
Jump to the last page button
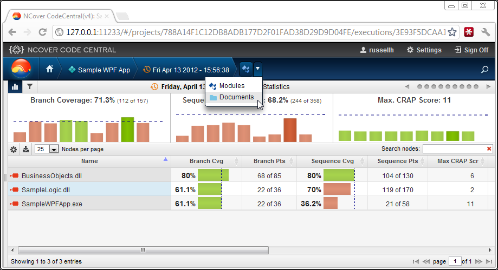[x=489, y=261]
